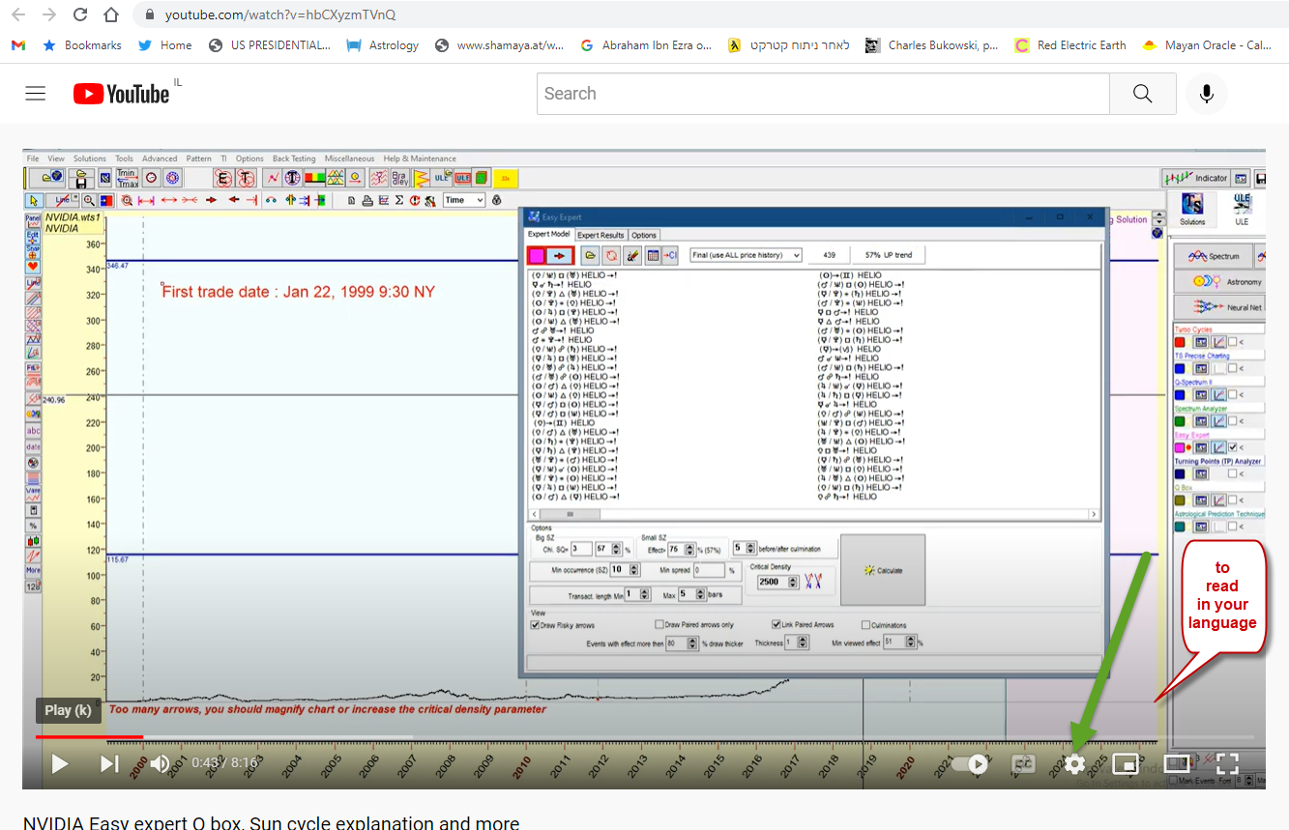The width and height of the screenshot is (1289, 830).
Task: Play the video with the play button
Action: point(60,764)
